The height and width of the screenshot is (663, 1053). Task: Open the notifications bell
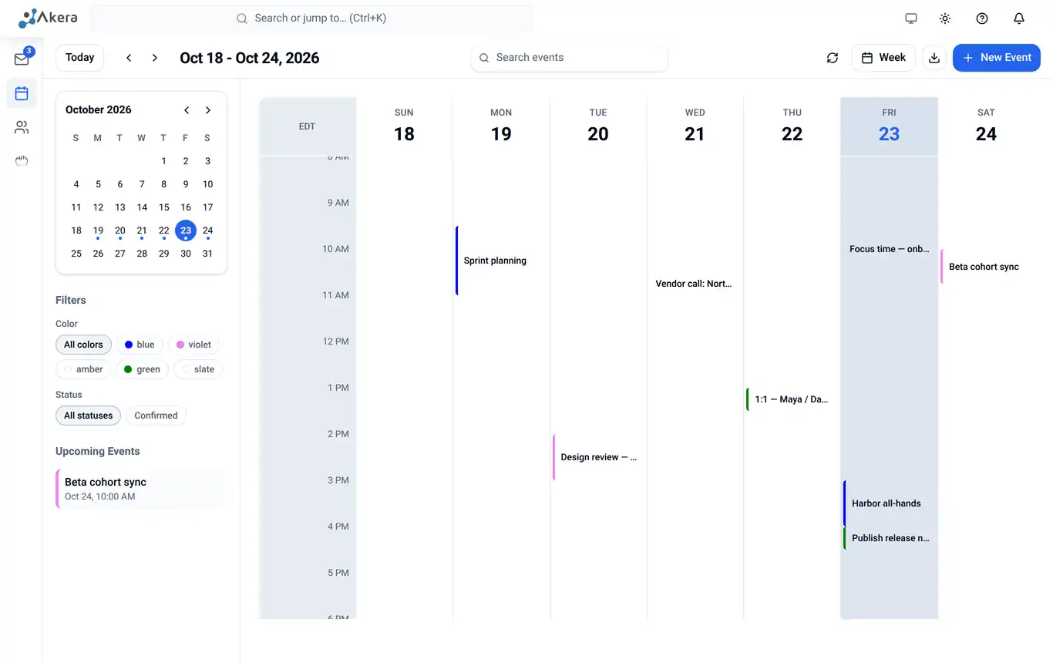click(1019, 19)
